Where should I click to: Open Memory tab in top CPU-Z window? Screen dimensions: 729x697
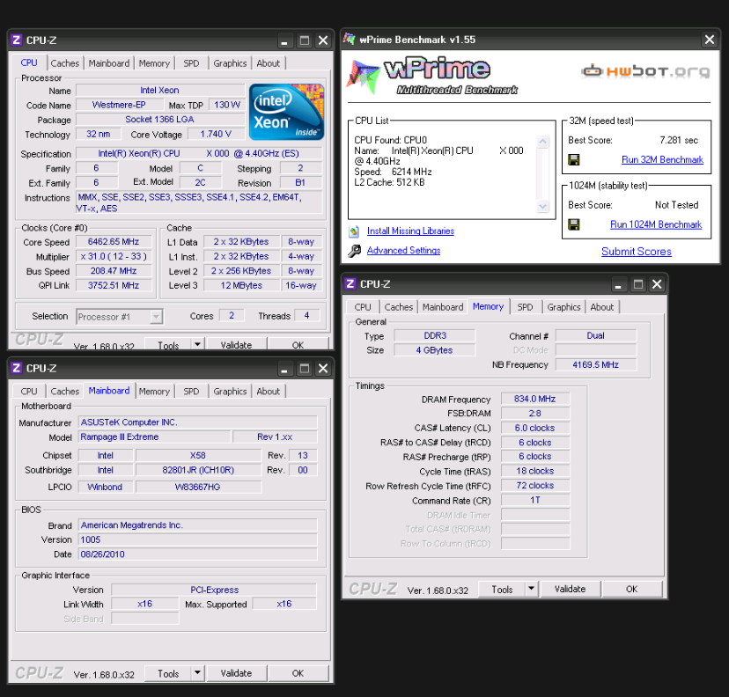pos(154,63)
